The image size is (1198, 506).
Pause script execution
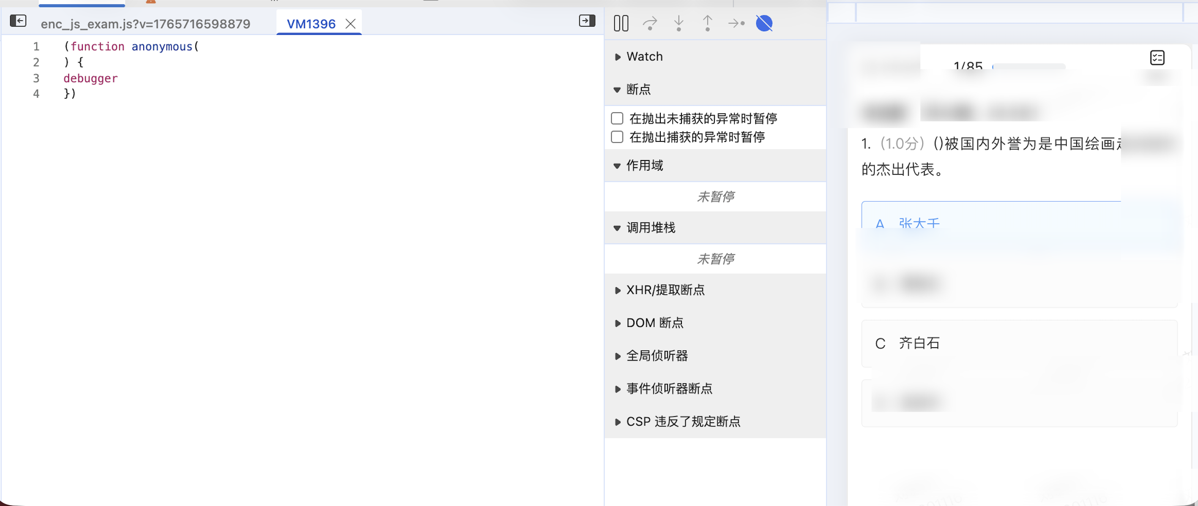[621, 23]
